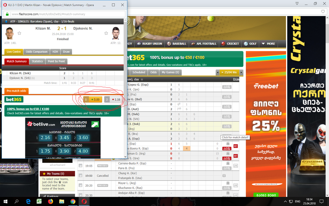Image resolution: width=329 pixels, height=206 pixels.
Task: Click popup scrollbar down arrow
Action: (x=126, y=157)
